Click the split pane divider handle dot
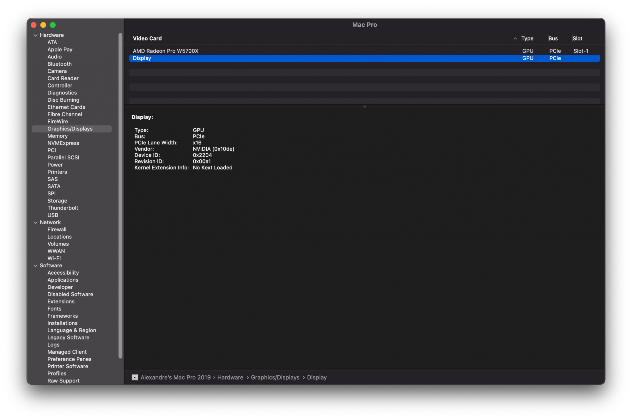The height and width of the screenshot is (420, 632). pos(364,107)
